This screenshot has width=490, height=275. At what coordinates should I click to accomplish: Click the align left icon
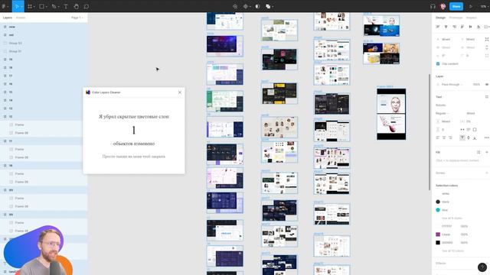[x=438, y=27]
